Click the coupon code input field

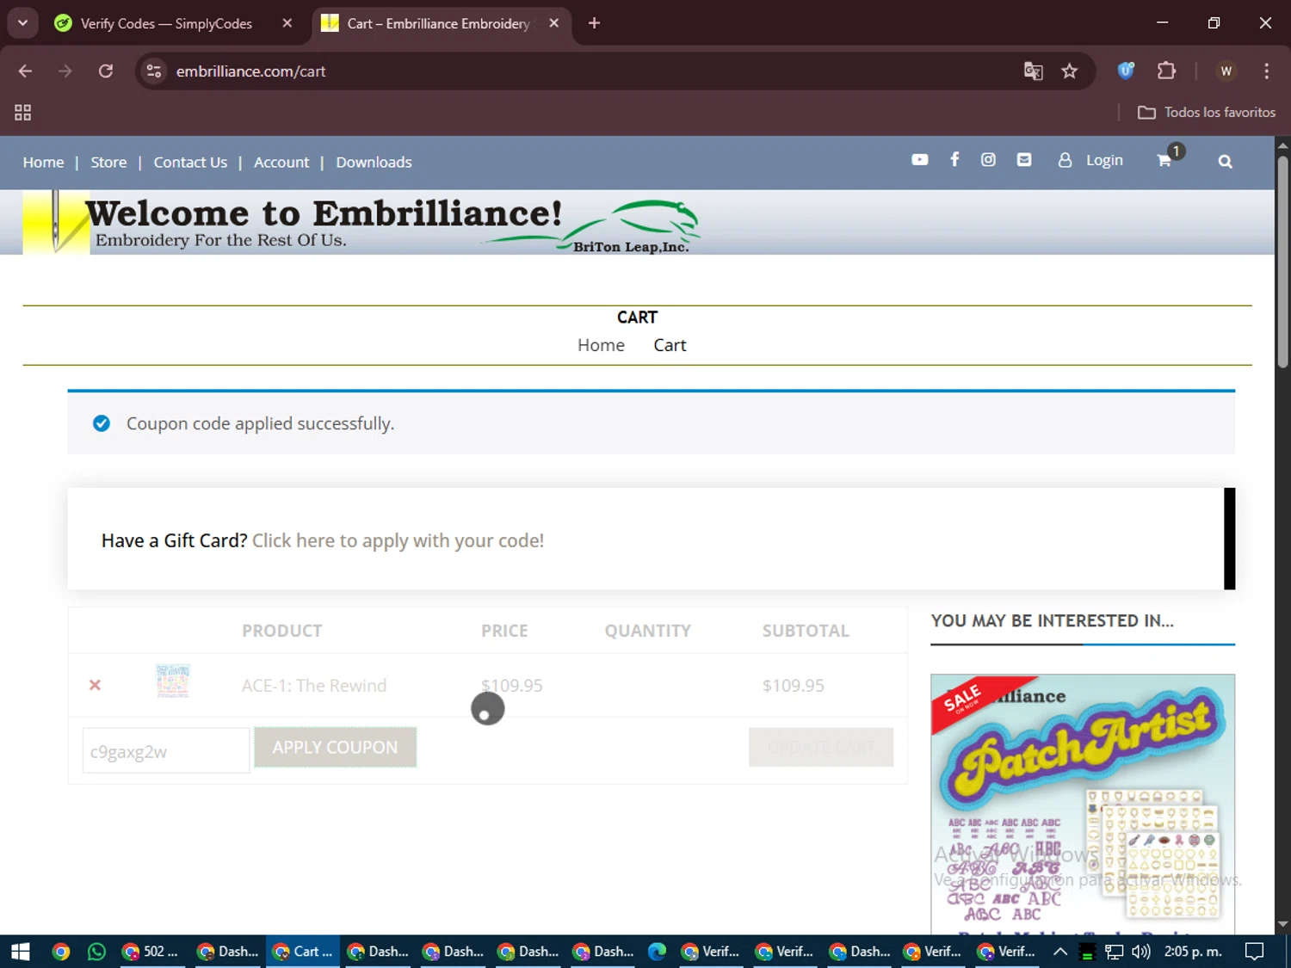tap(166, 750)
